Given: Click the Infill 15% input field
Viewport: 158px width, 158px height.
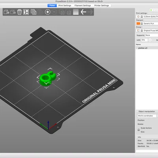Looking at the screenshot, I should [x=144, y=40].
